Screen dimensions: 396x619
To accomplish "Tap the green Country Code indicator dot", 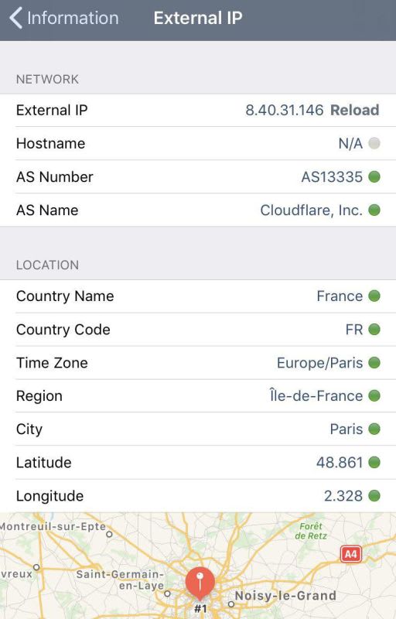I will [x=374, y=330].
